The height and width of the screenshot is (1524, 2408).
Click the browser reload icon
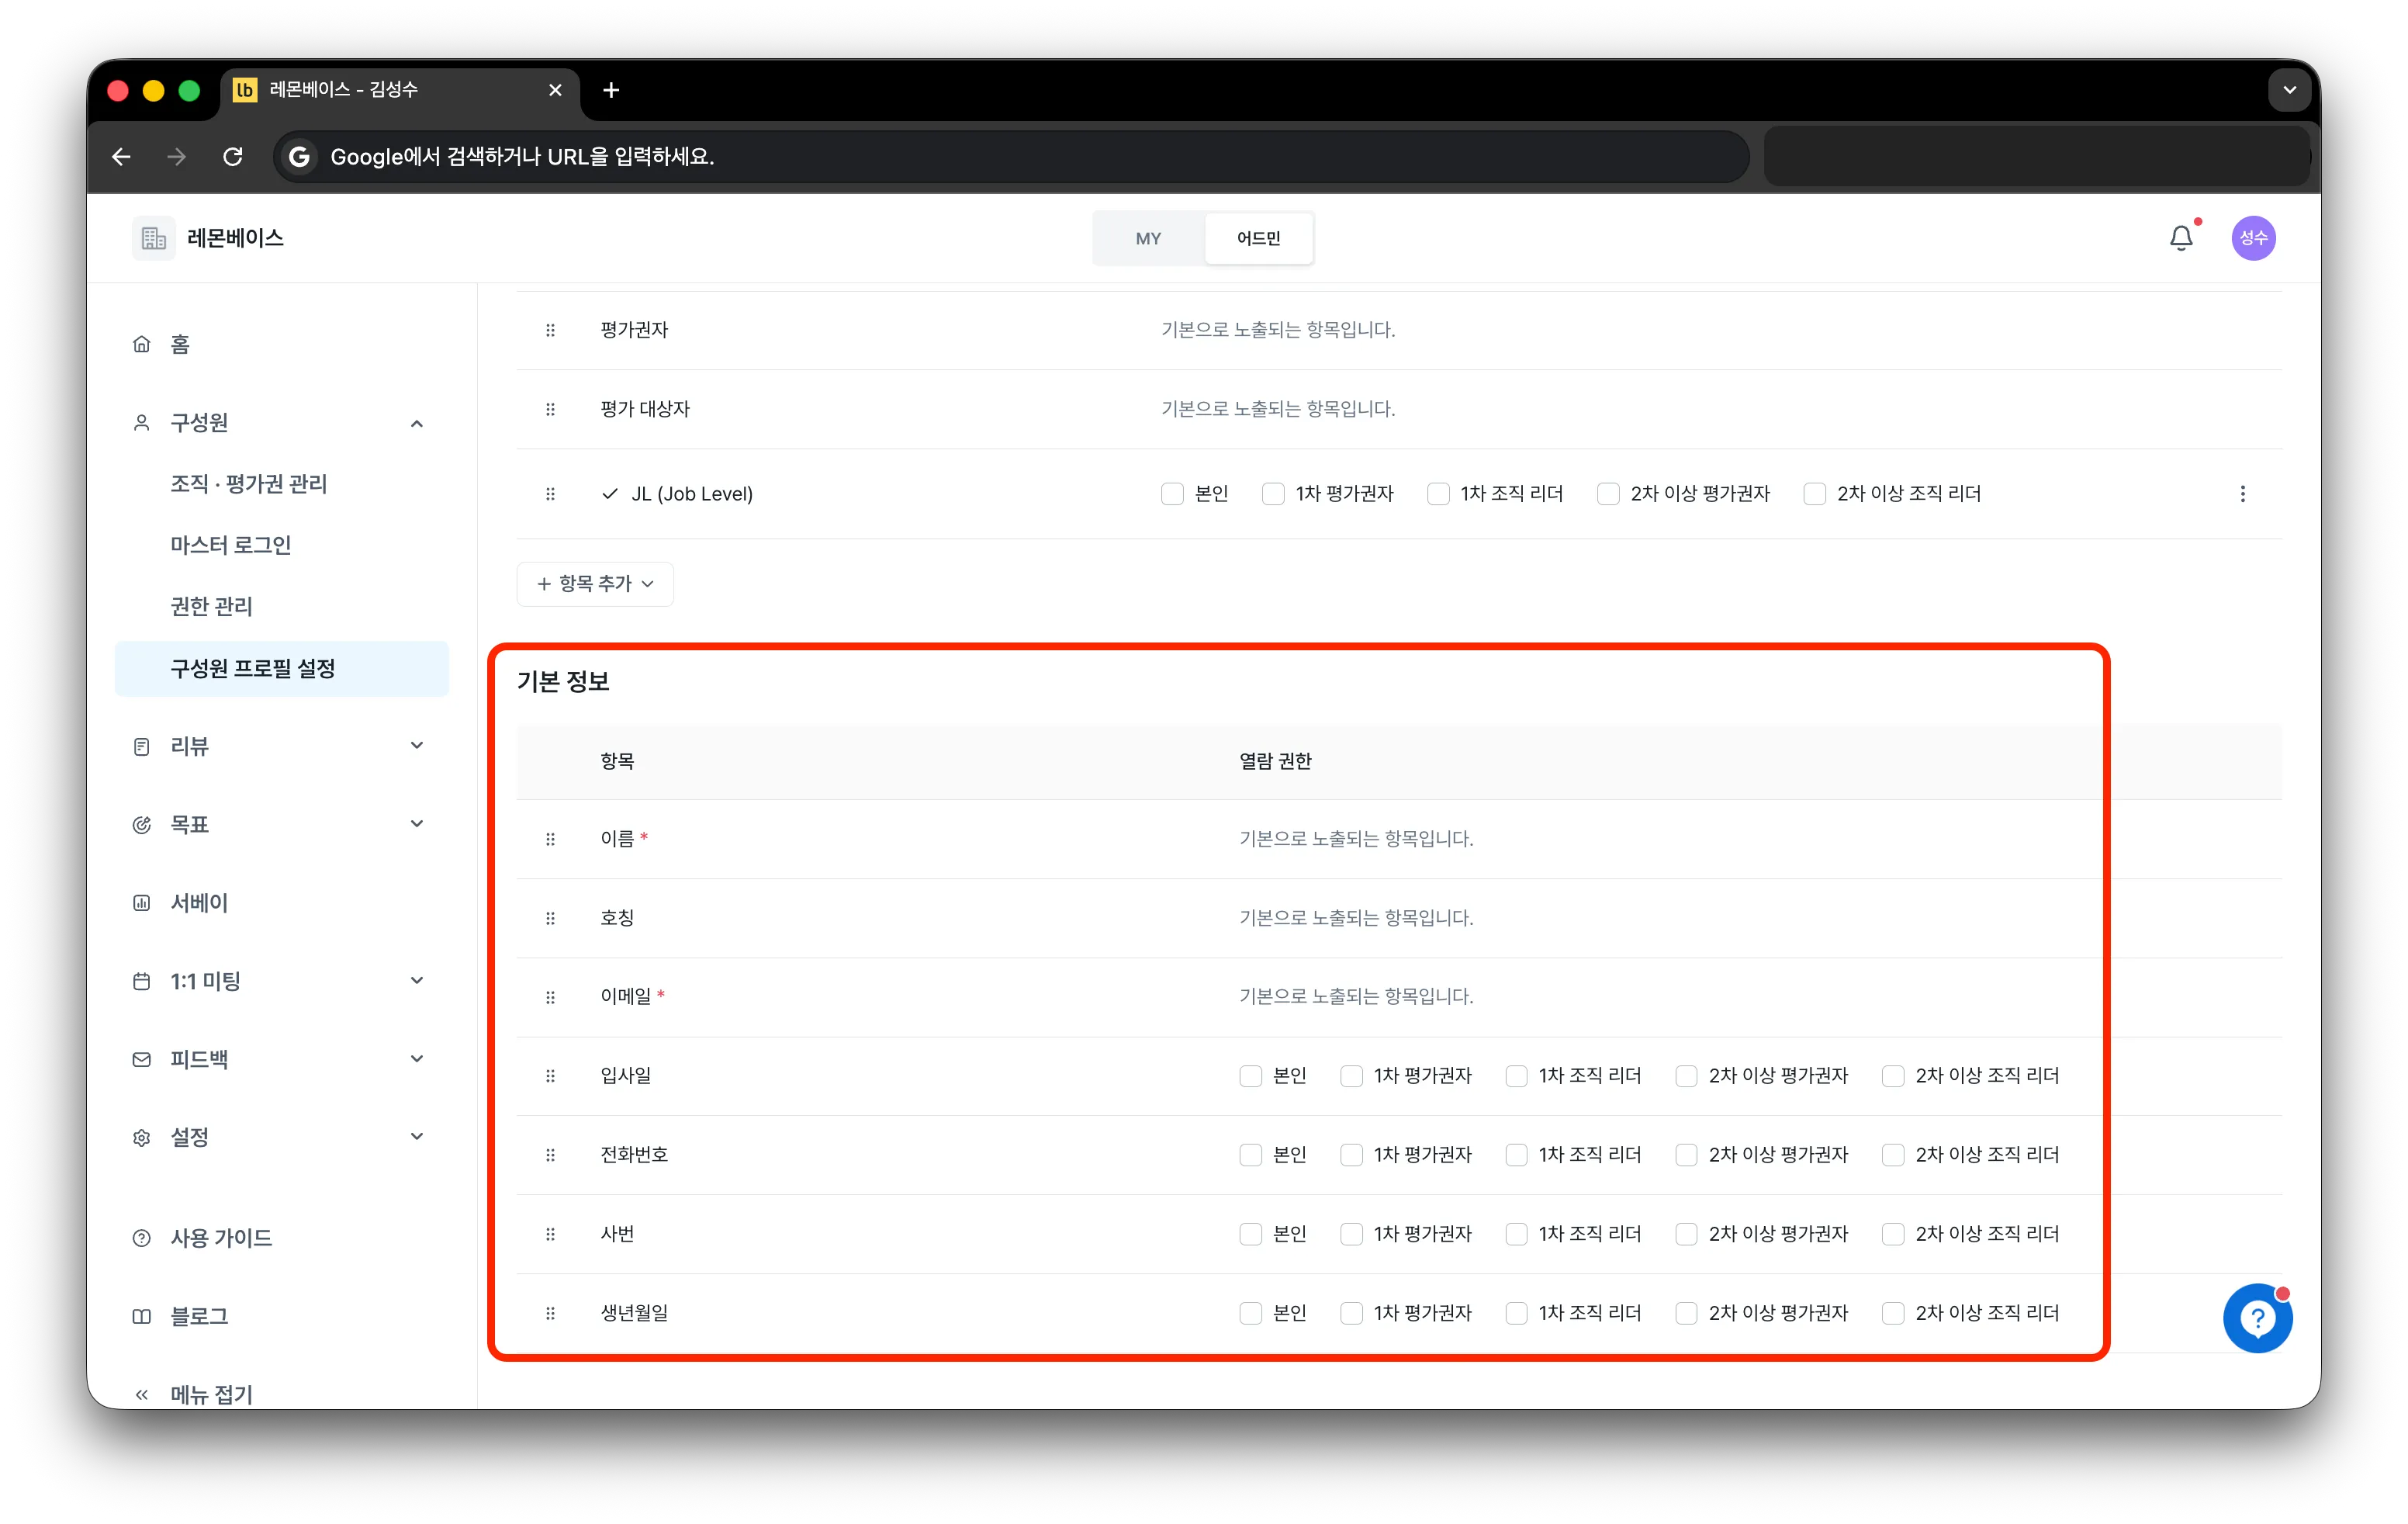(x=233, y=157)
